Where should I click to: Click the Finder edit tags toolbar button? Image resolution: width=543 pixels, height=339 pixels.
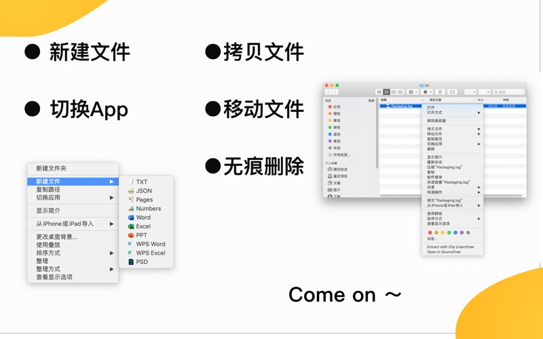click(x=452, y=92)
